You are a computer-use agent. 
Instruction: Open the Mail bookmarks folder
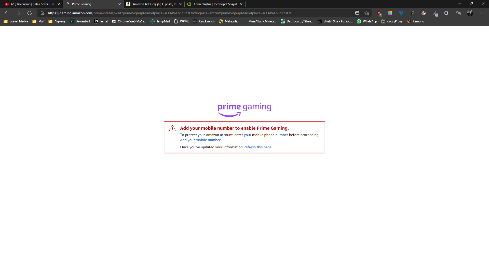click(38, 21)
